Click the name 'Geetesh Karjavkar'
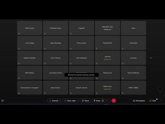Screen dimensions: 165x124 tap(30, 58)
